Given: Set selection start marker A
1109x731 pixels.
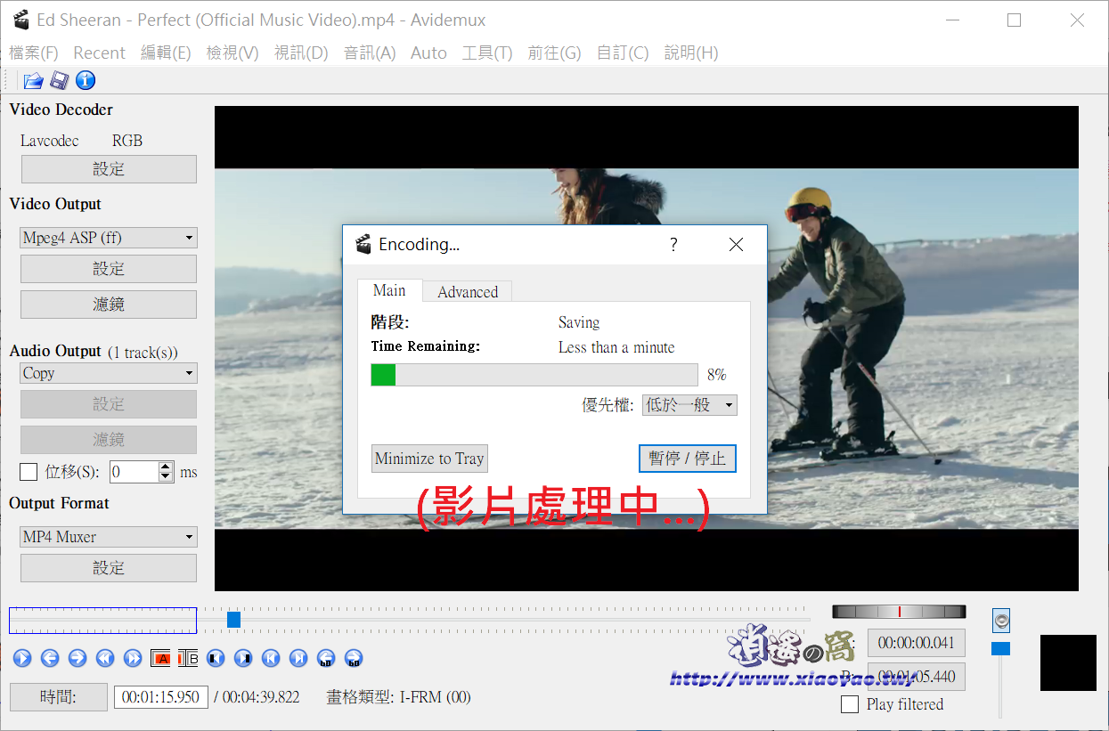Looking at the screenshot, I should [160, 658].
